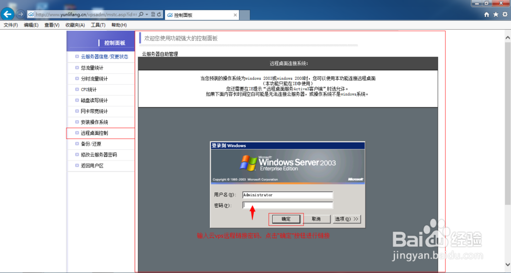The image size is (511, 273).
Task: Click the URL text in address bar
Action: click(86, 14)
